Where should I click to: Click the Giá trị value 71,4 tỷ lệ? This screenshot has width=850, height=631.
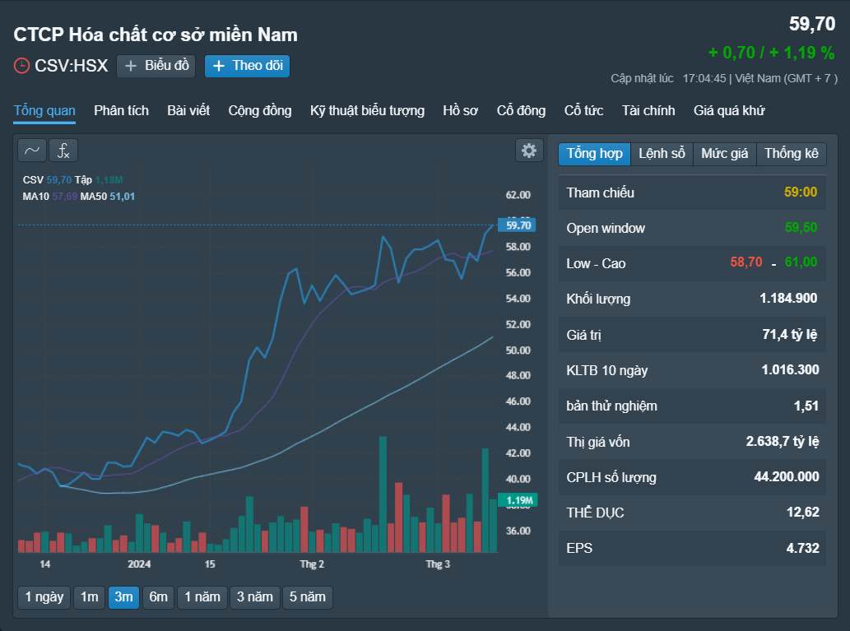tap(790, 335)
